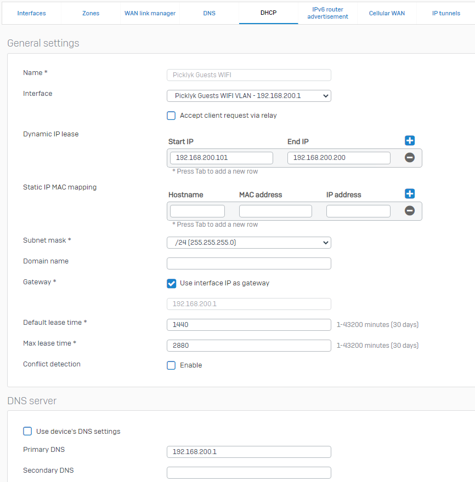Add a new Dynamic IP lease row
475x482 pixels.
pos(409,140)
